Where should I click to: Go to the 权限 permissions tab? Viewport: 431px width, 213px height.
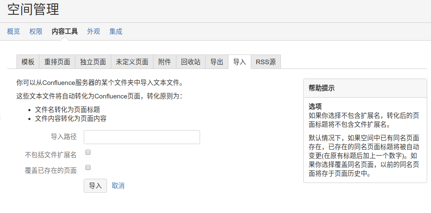pos(36,32)
